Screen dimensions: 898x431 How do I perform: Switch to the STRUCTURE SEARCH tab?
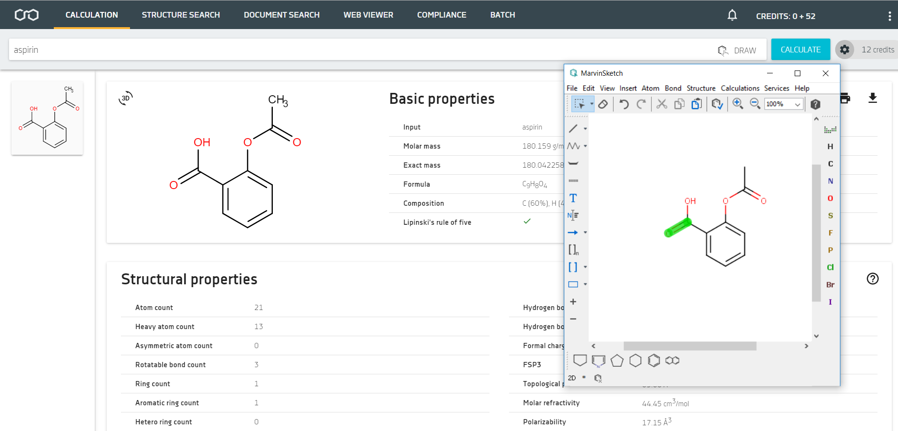point(181,15)
